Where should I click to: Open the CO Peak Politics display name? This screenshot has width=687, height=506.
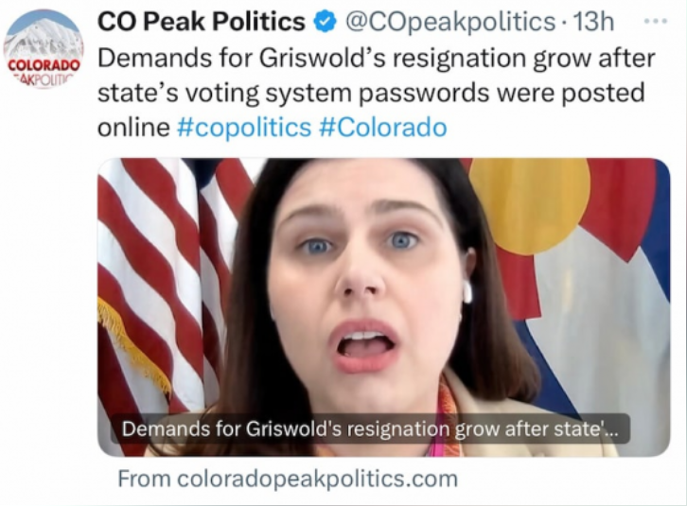pos(202,22)
